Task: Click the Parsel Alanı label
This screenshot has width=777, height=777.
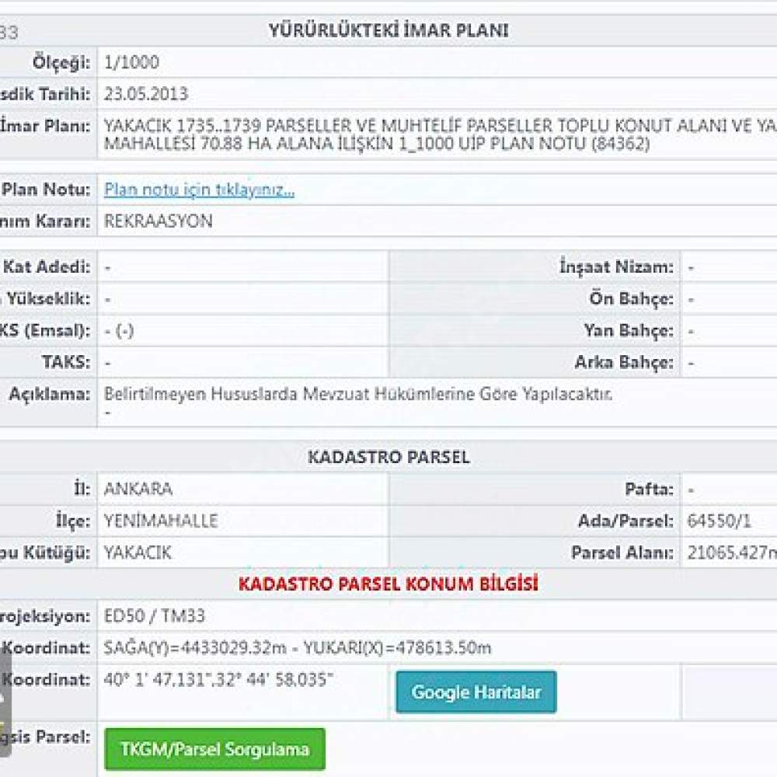Action: [x=622, y=552]
